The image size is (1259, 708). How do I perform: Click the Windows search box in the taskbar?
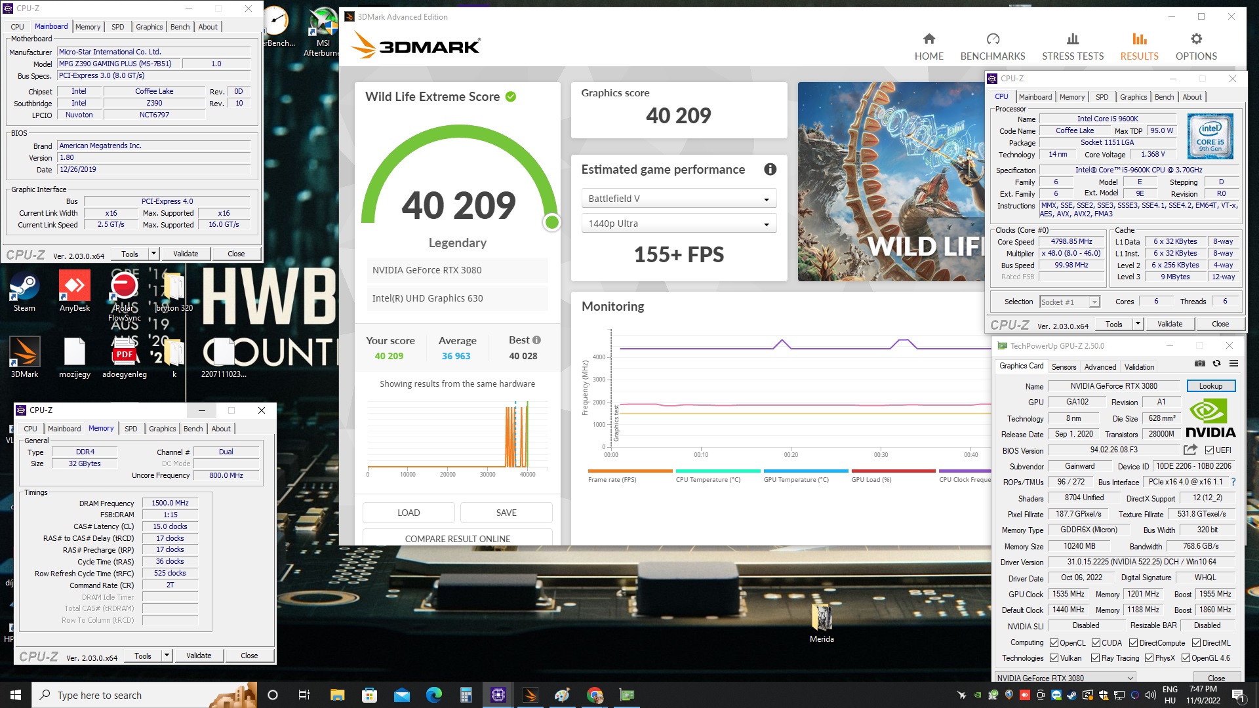coord(144,695)
